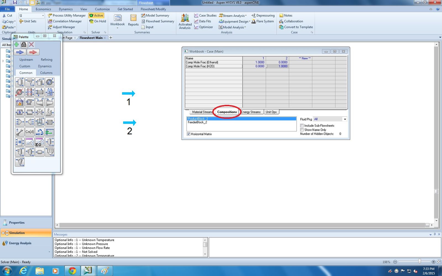Switch to the Material Streams workbook tab

point(202,112)
